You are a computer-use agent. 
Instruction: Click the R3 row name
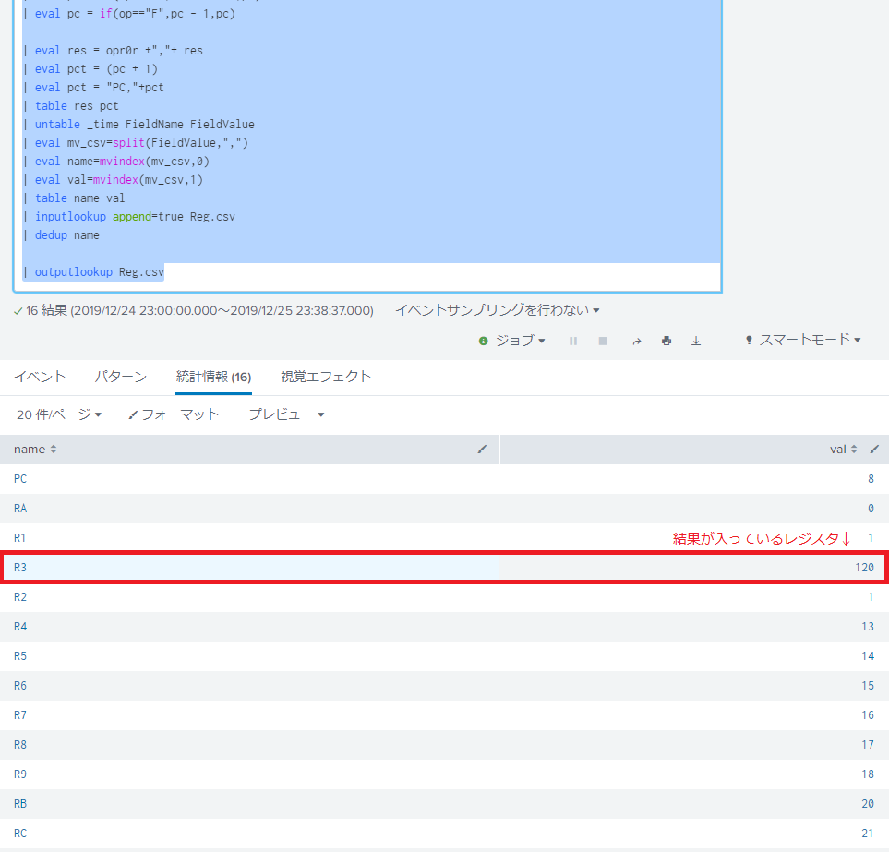(20, 568)
